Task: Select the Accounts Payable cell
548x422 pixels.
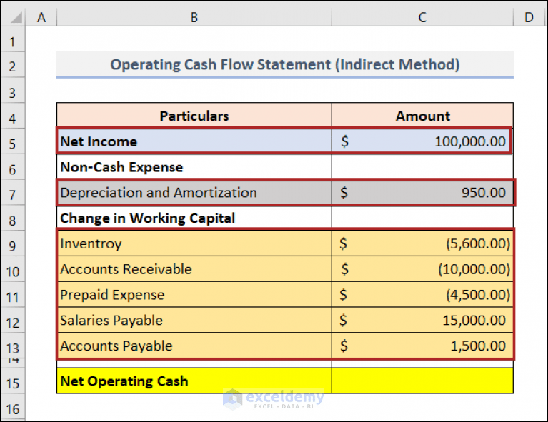Action: coord(194,345)
